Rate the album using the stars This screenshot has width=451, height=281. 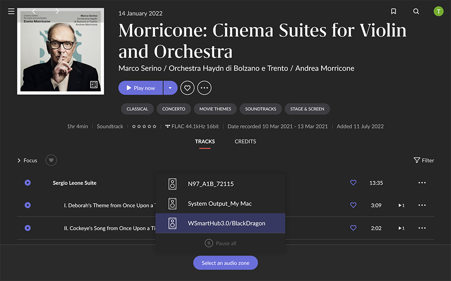144,126
